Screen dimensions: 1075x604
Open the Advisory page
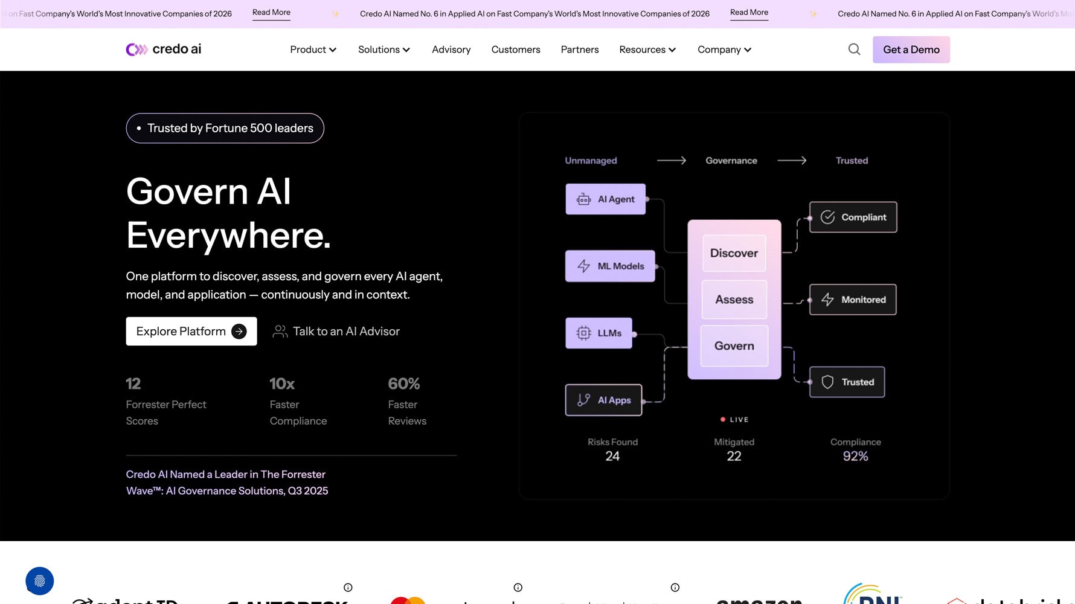(x=451, y=50)
